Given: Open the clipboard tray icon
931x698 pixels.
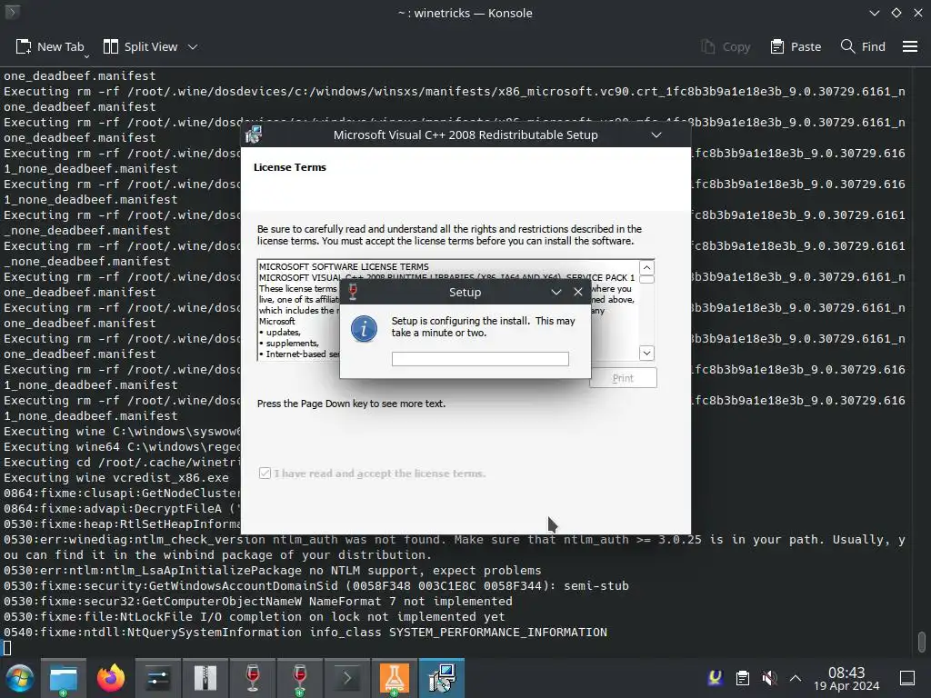Looking at the screenshot, I should tap(743, 677).
